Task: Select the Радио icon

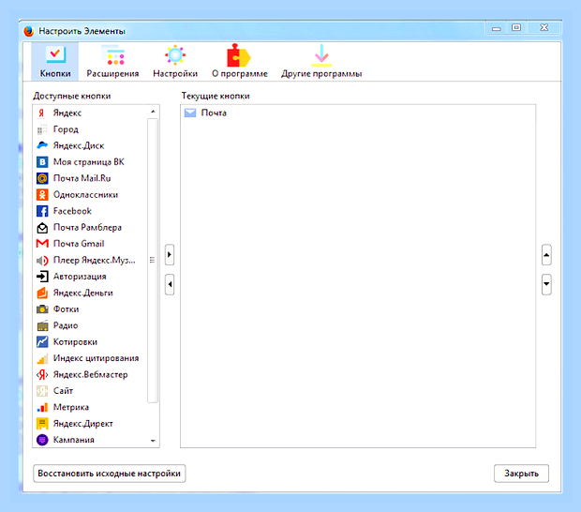Action: (x=42, y=325)
